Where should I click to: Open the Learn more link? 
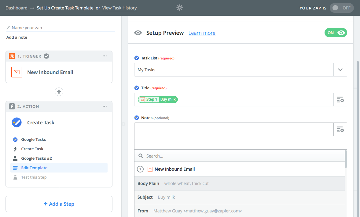coord(202,33)
